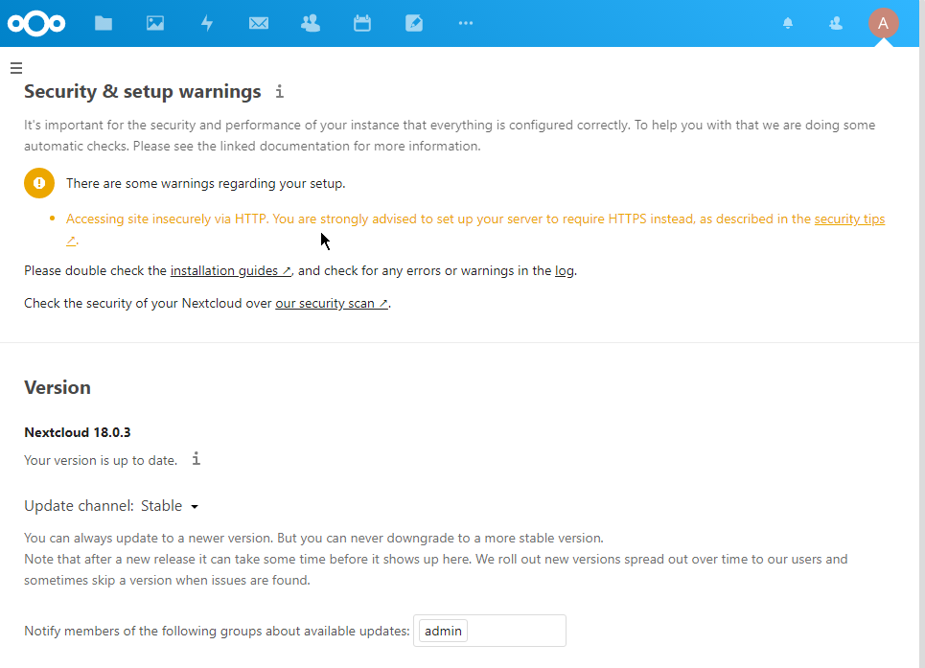Open the log link
This screenshot has width=925, height=668.
[564, 270]
